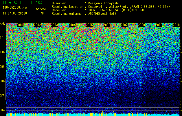Click the observer name Masayuki Kobayashi
The height and width of the screenshot is (116, 182).
pos(104,3)
